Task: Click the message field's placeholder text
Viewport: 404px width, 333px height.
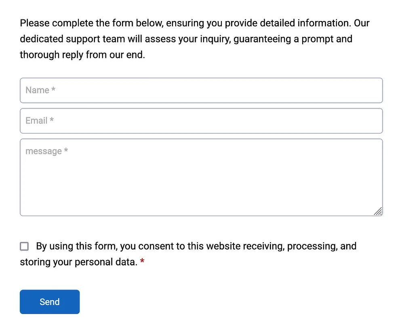Action: coord(46,151)
